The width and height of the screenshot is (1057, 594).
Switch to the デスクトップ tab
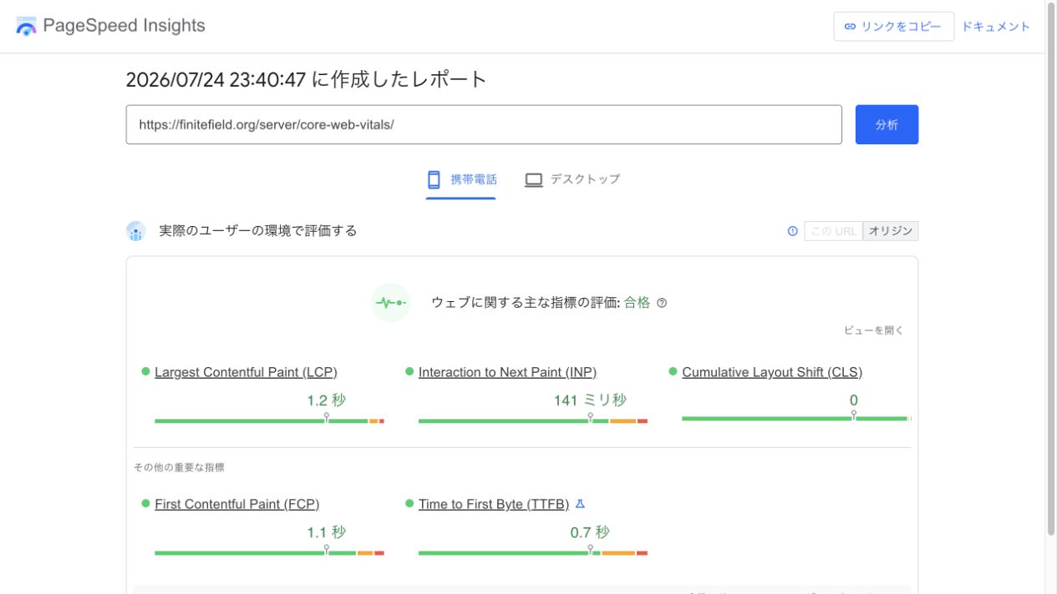point(572,179)
